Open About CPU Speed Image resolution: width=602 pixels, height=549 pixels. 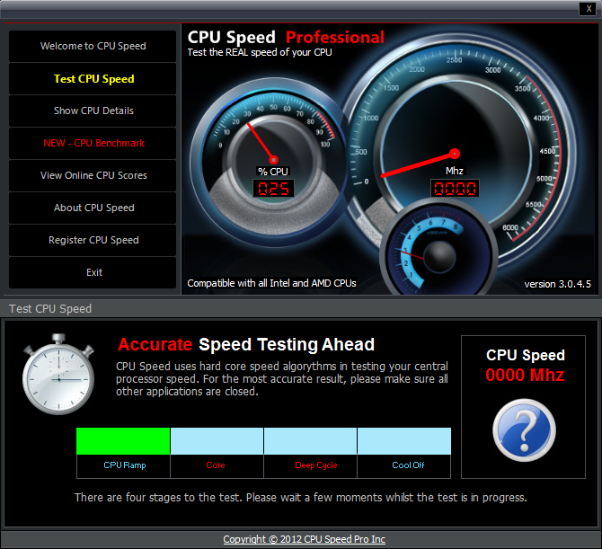pyautogui.click(x=93, y=208)
